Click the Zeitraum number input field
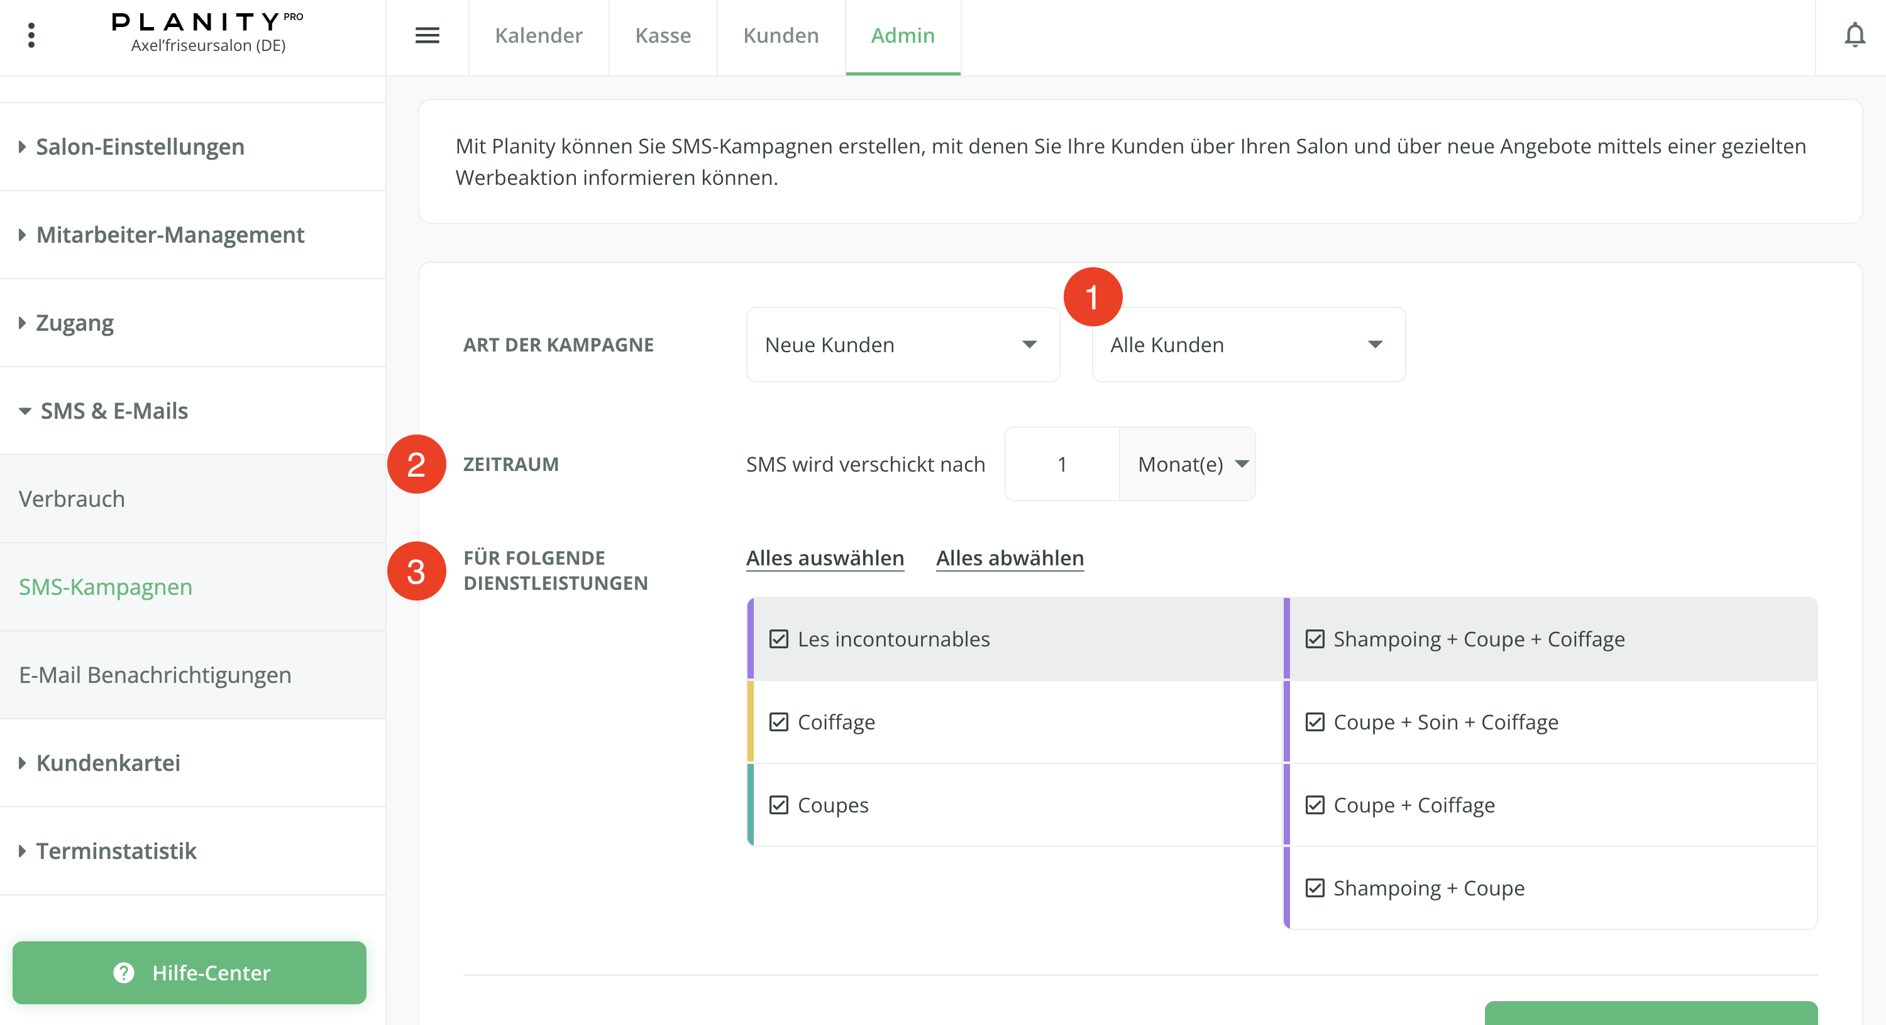This screenshot has height=1025, width=1886. [1062, 464]
